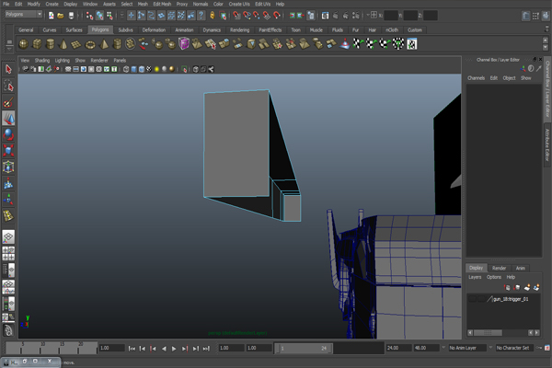Go to start of playback range
Viewport: 552px width, 368px height.
coord(132,349)
